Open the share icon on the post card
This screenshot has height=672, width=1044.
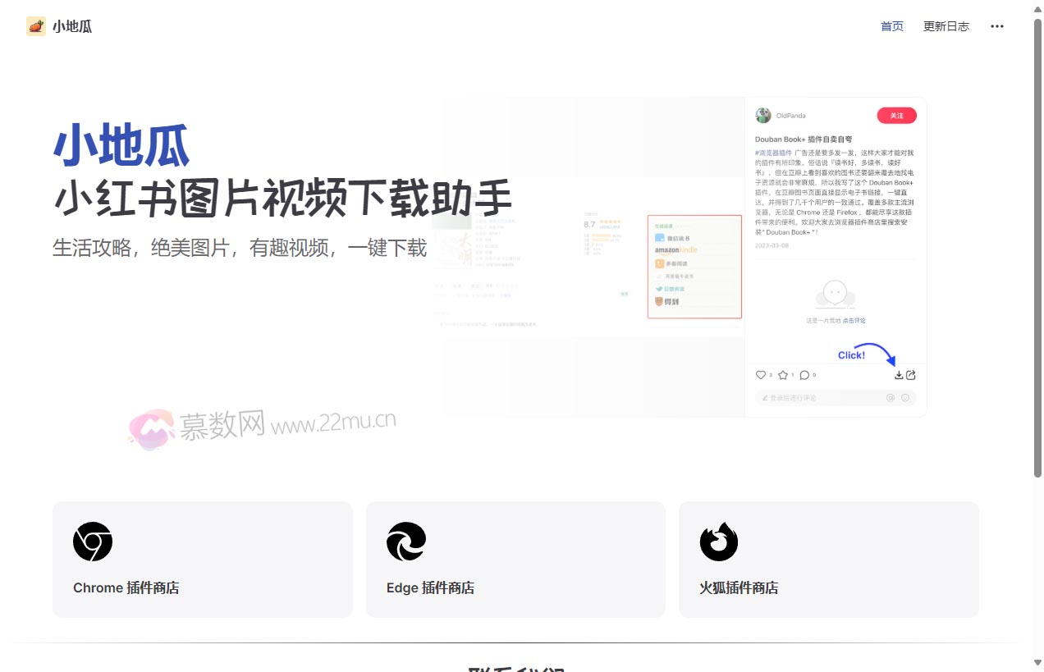tap(911, 375)
